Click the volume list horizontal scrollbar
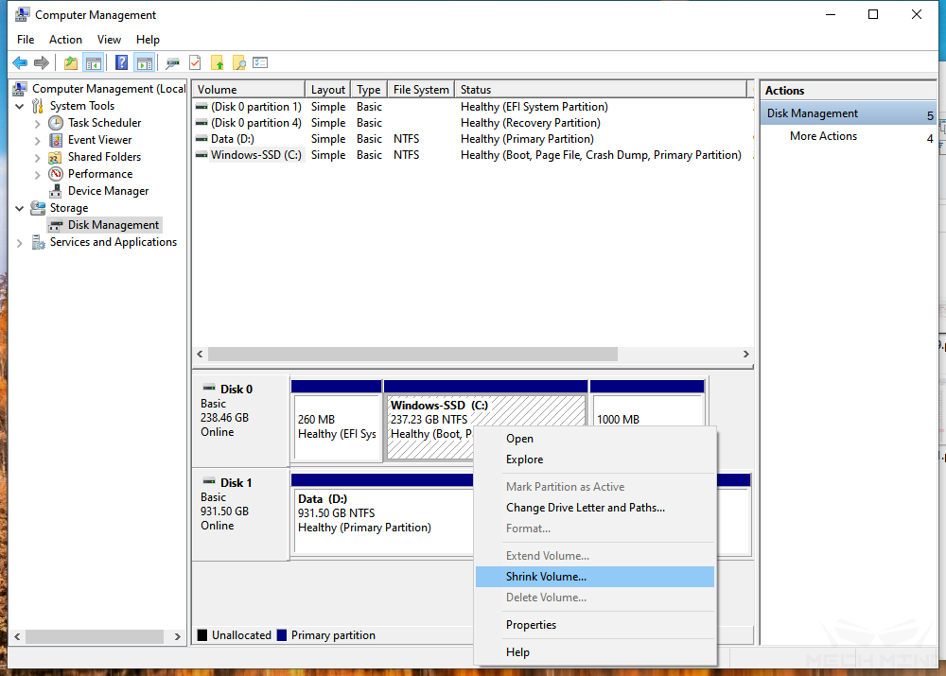Image resolution: width=946 pixels, height=676 pixels. (412, 354)
